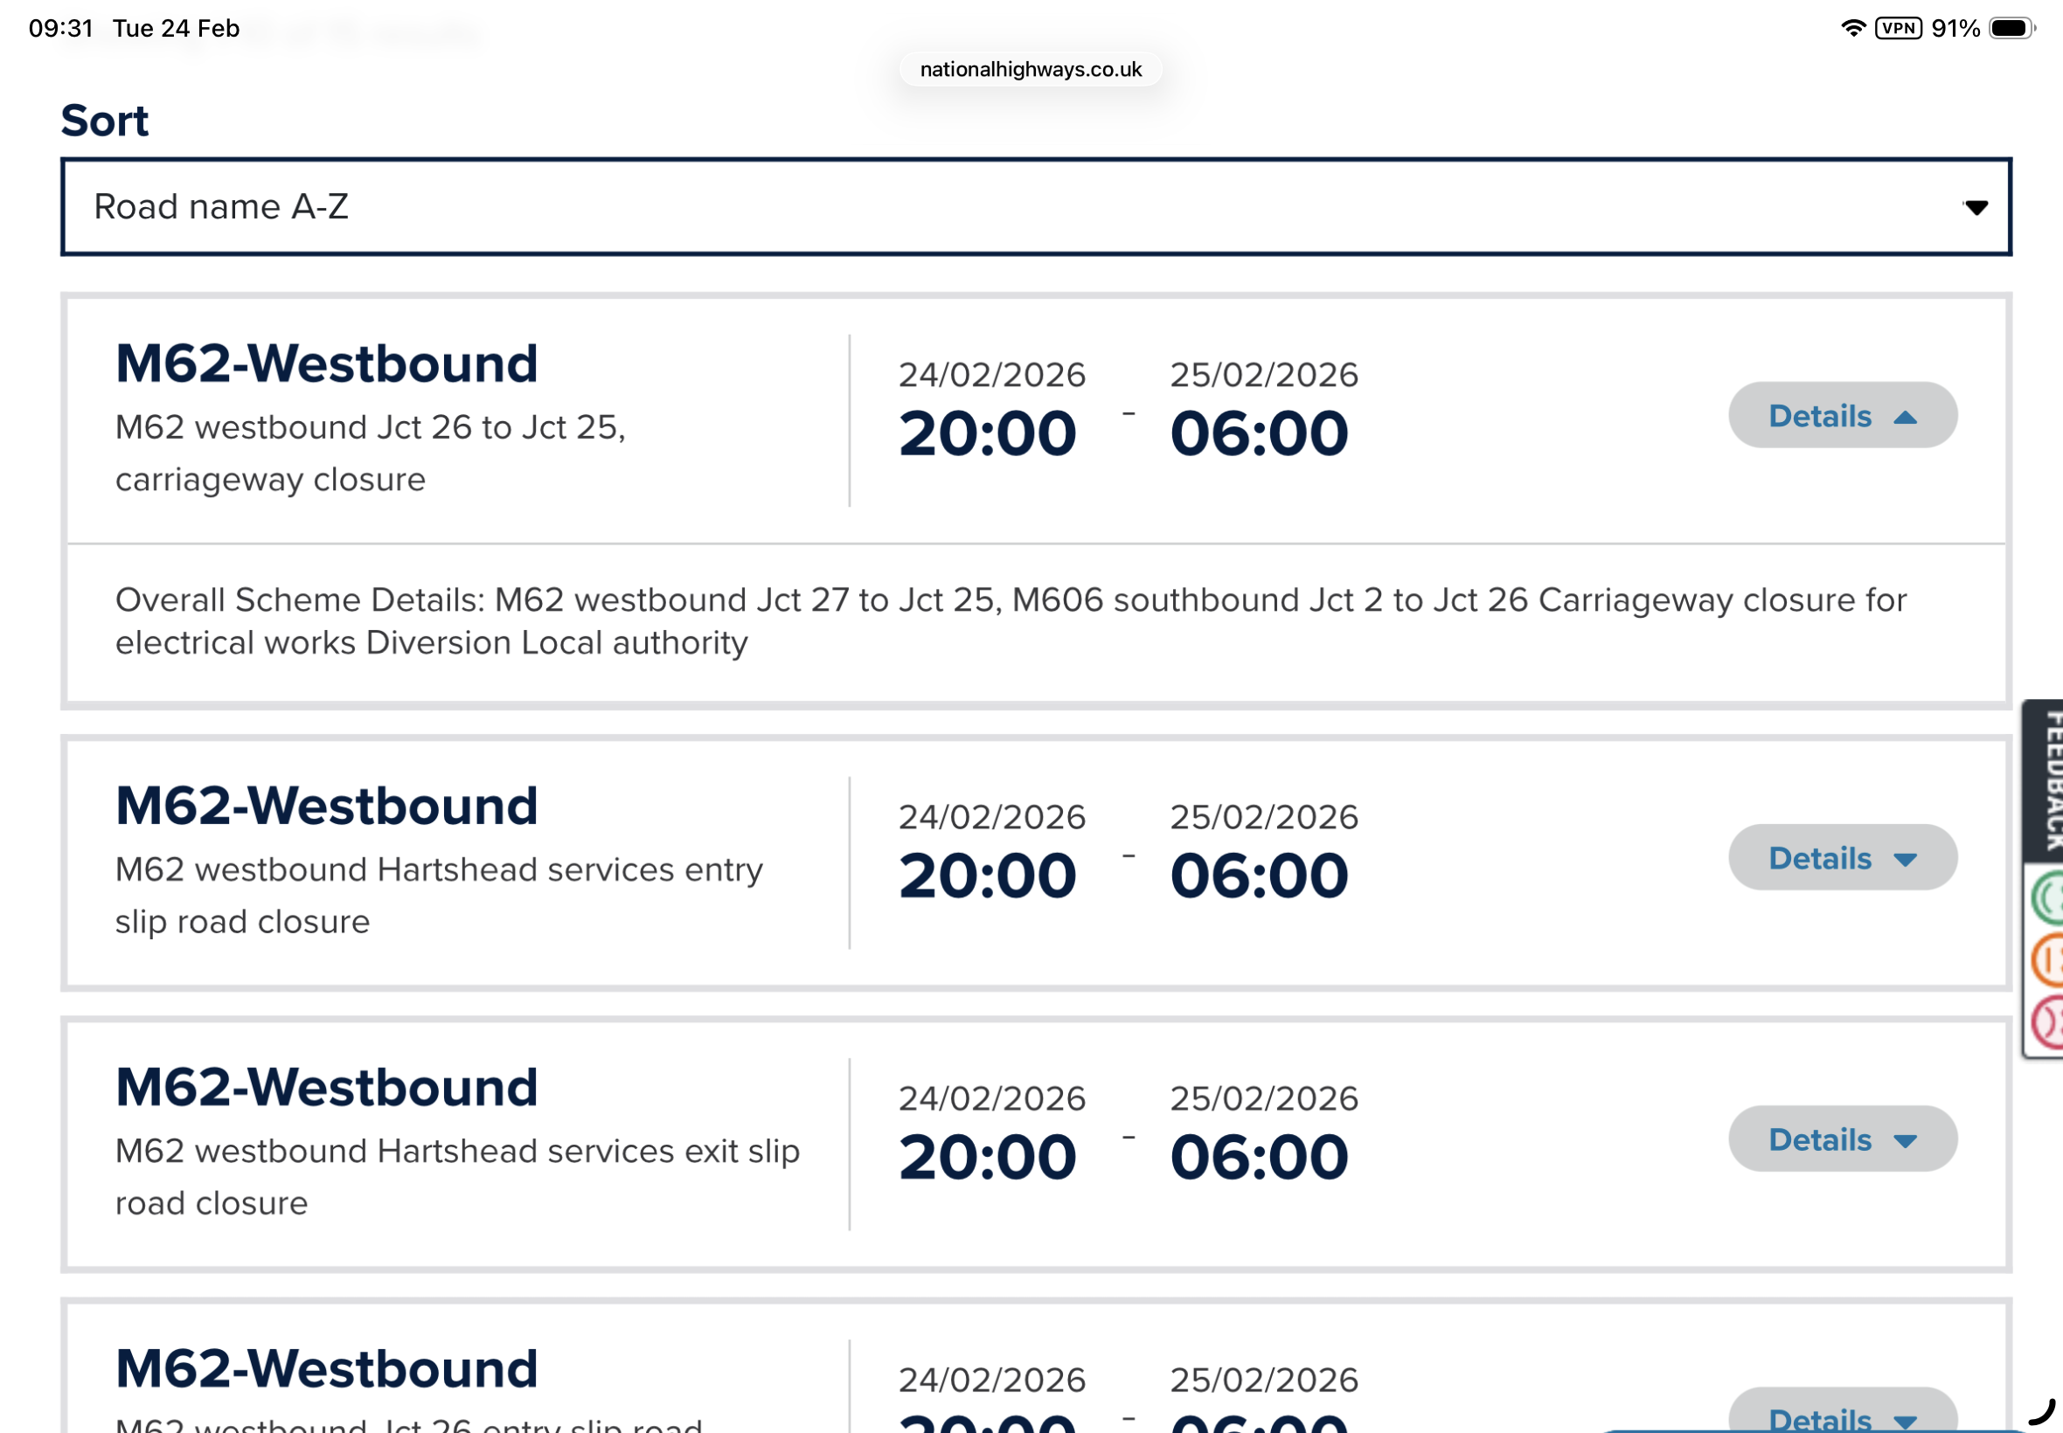Expand Details for Hartshead services entry slip closure
The width and height of the screenshot is (2063, 1433).
[1842, 857]
